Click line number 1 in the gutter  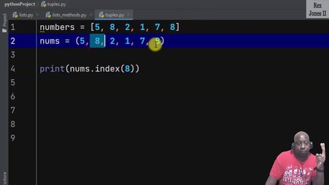tap(13, 27)
